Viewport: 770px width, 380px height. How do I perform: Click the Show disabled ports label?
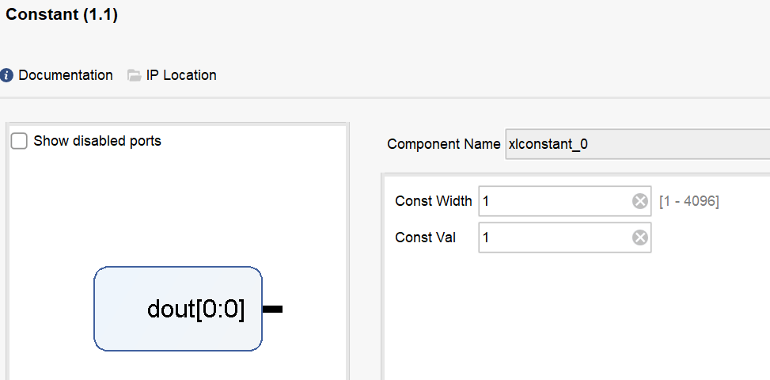pyautogui.click(x=97, y=141)
